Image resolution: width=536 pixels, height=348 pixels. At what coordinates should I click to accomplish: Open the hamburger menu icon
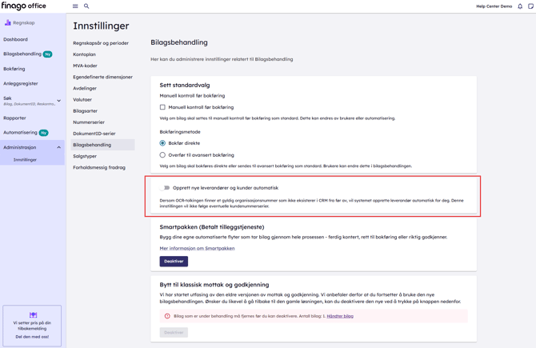pyautogui.click(x=75, y=6)
